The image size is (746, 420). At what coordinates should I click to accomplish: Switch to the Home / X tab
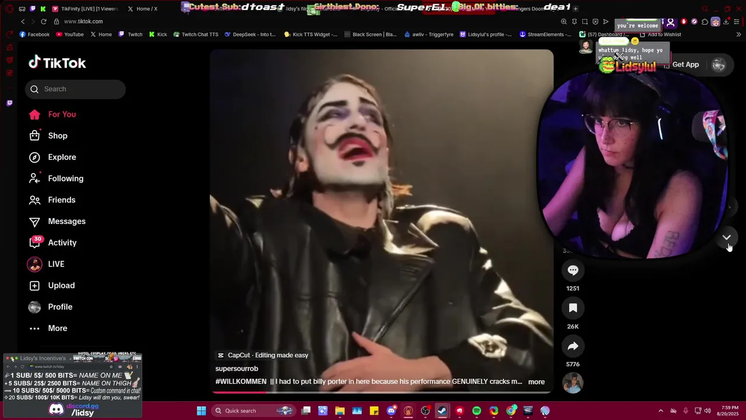[143, 9]
